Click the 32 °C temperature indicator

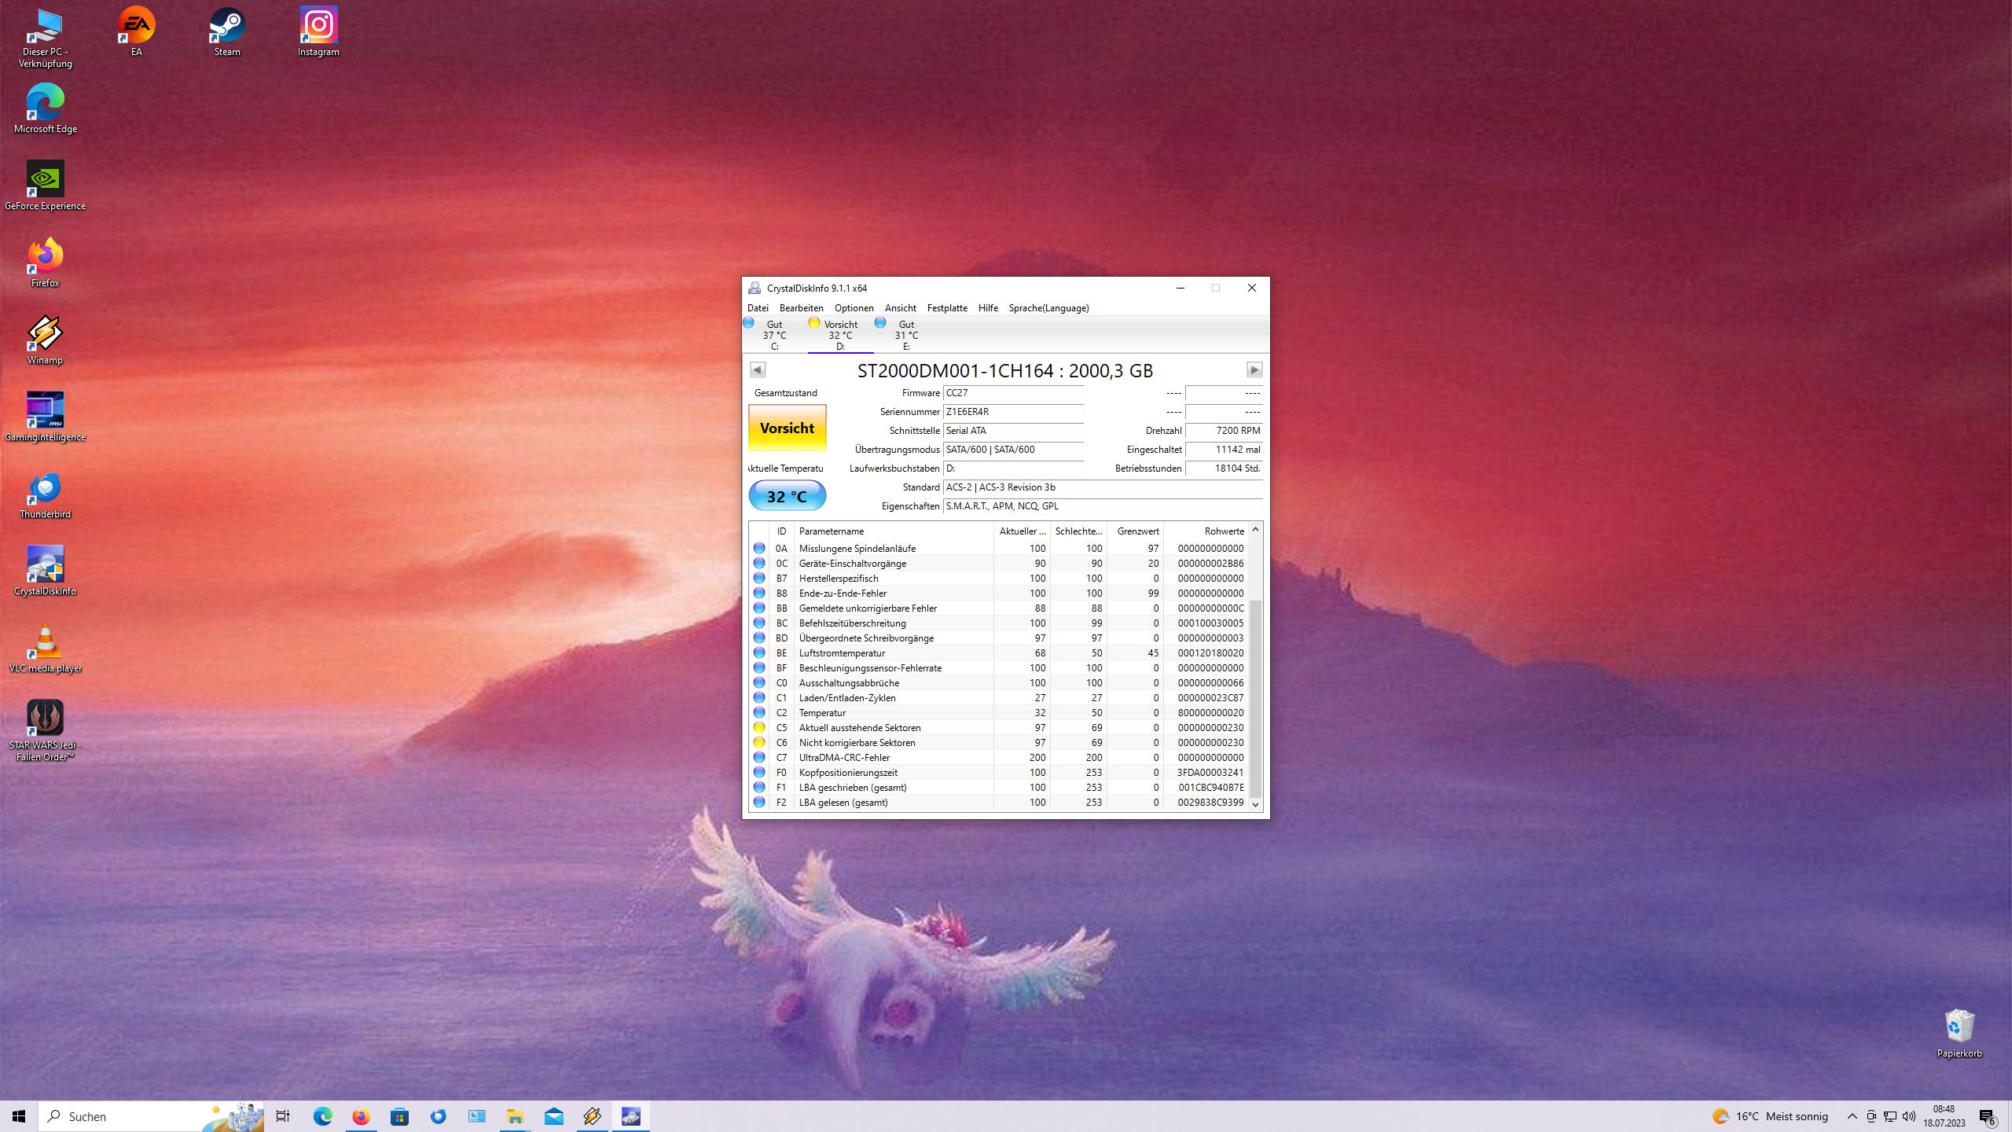[787, 496]
